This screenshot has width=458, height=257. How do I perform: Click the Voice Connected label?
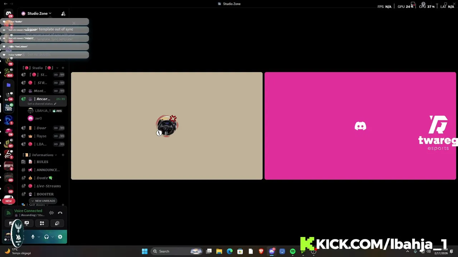coord(28,211)
